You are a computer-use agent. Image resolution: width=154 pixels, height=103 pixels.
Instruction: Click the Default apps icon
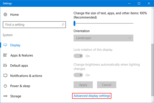5,65
